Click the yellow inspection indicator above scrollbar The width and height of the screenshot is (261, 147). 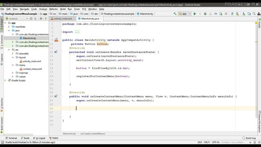tap(256, 23)
